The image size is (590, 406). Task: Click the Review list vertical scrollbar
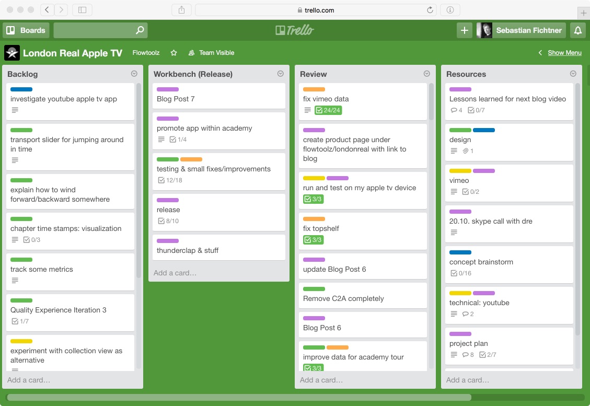(431, 101)
